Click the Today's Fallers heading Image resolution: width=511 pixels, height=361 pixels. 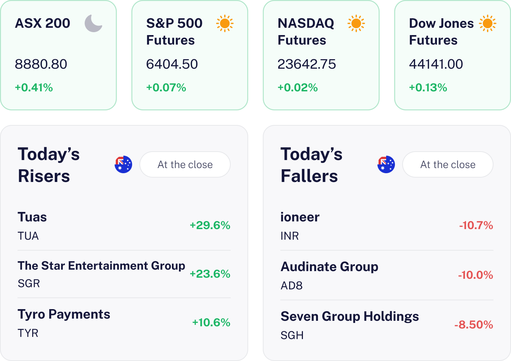311,165
